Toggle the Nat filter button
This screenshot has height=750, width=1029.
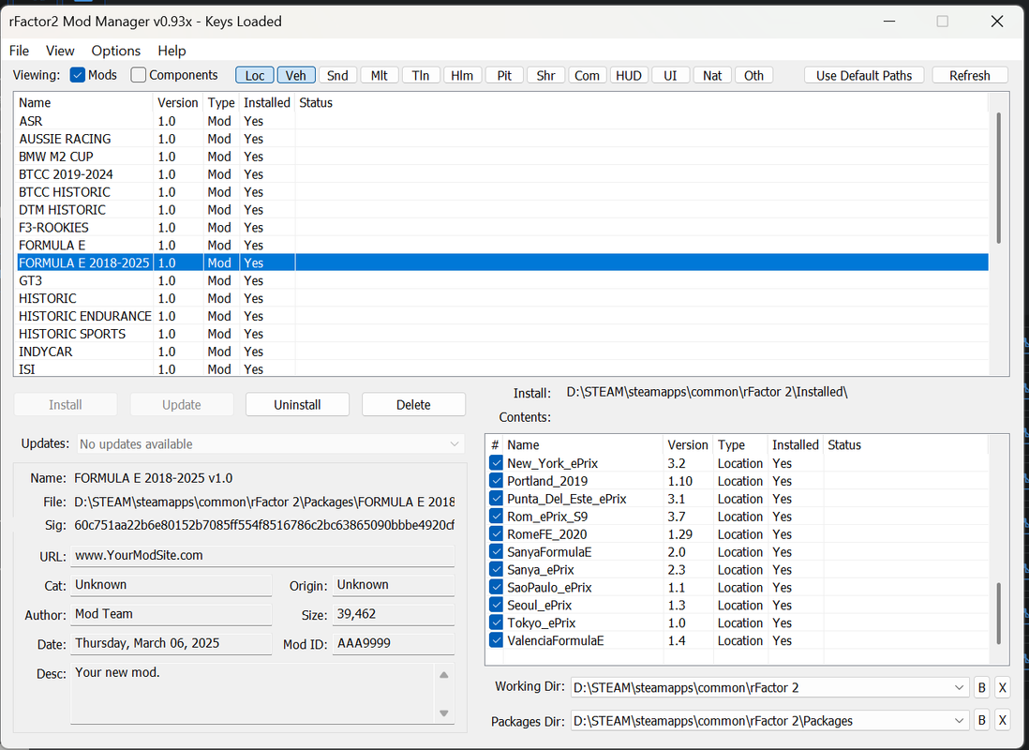(712, 76)
